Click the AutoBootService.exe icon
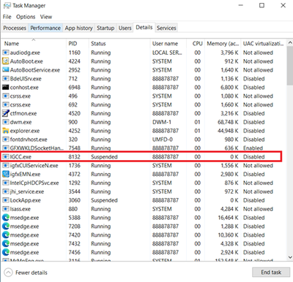 coord(6,70)
